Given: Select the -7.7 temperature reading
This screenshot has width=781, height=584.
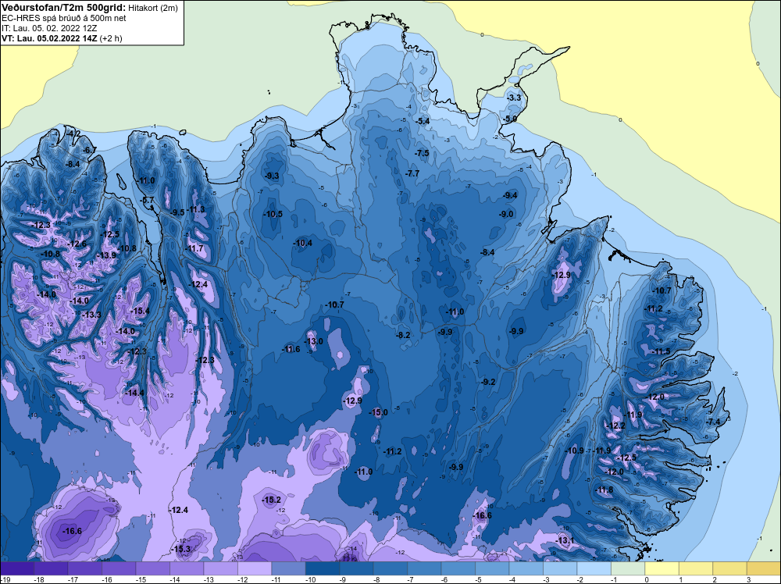Looking at the screenshot, I should click(412, 174).
